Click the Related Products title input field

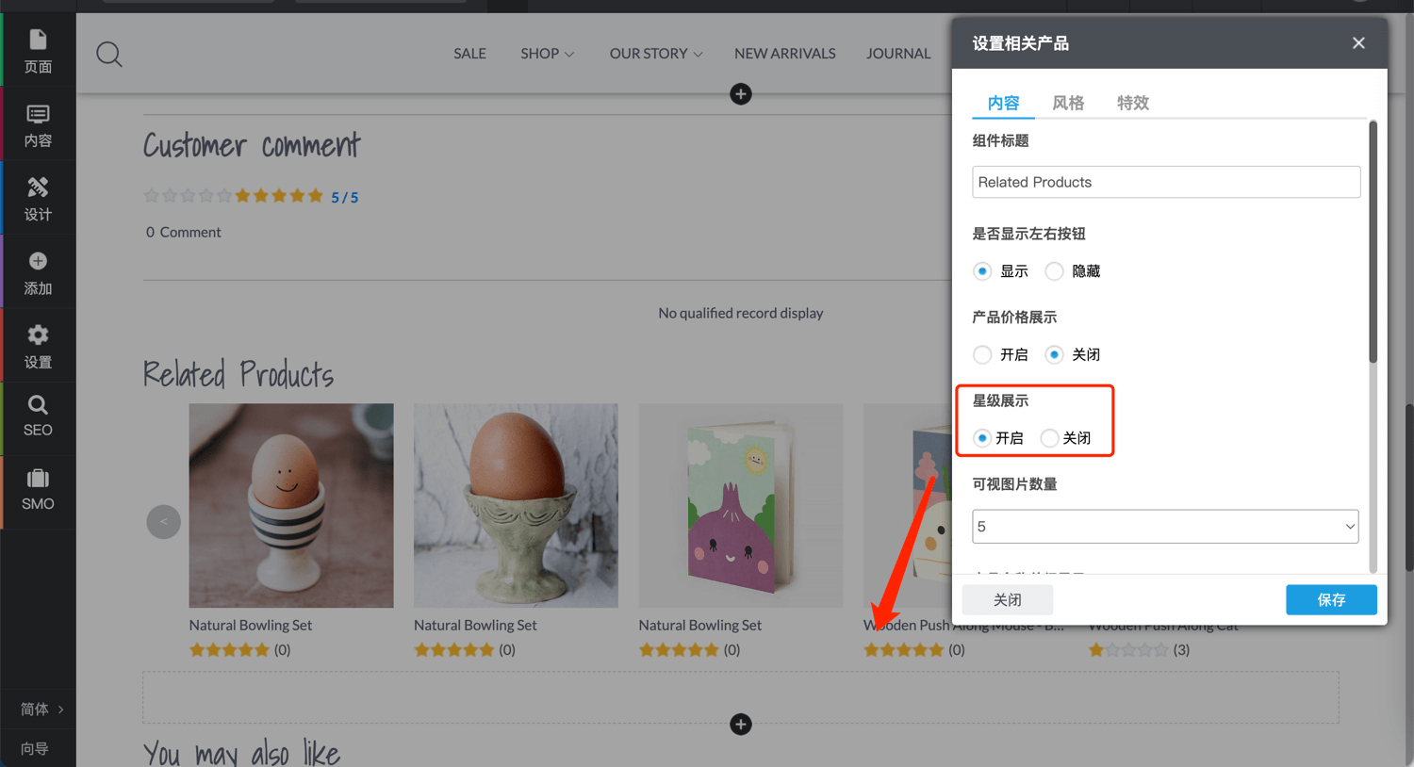pyautogui.click(x=1165, y=182)
